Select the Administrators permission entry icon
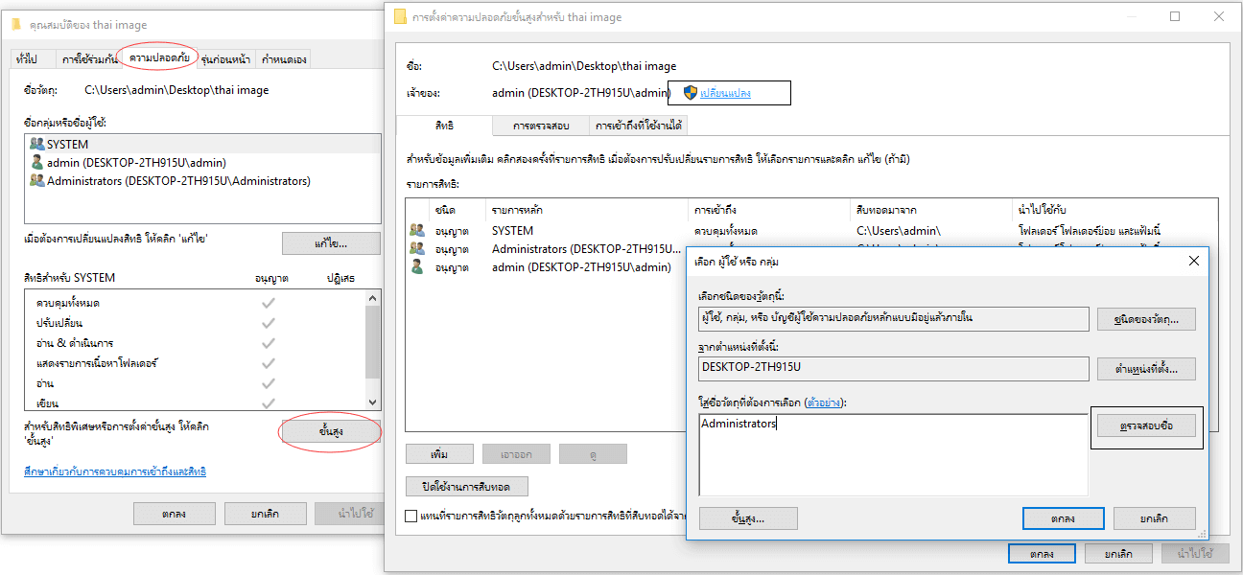 coord(416,248)
